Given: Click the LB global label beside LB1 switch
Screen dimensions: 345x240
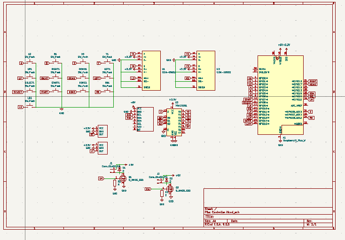Looking at the screenshot, I should pos(21,107).
